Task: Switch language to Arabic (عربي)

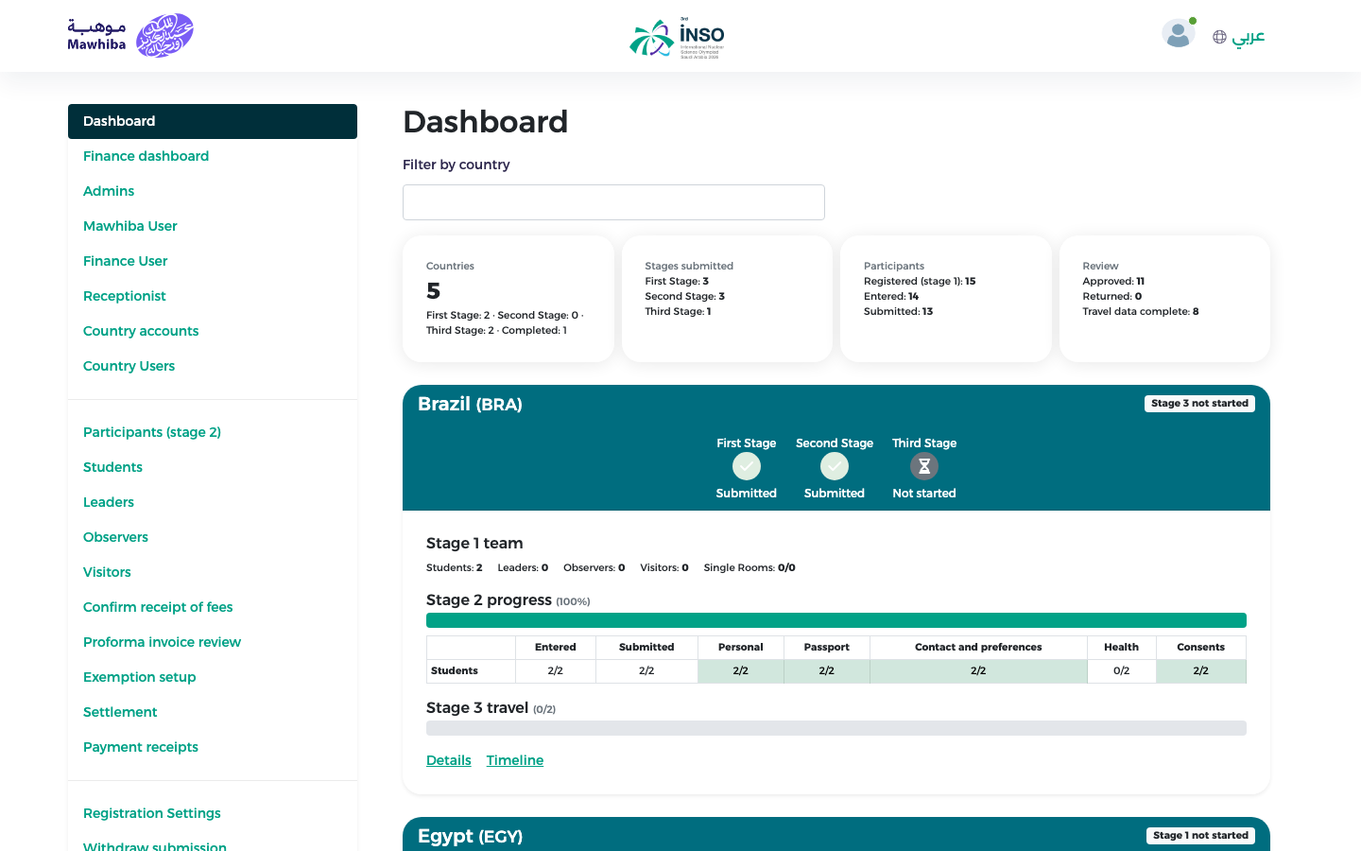Action: pos(1248,37)
